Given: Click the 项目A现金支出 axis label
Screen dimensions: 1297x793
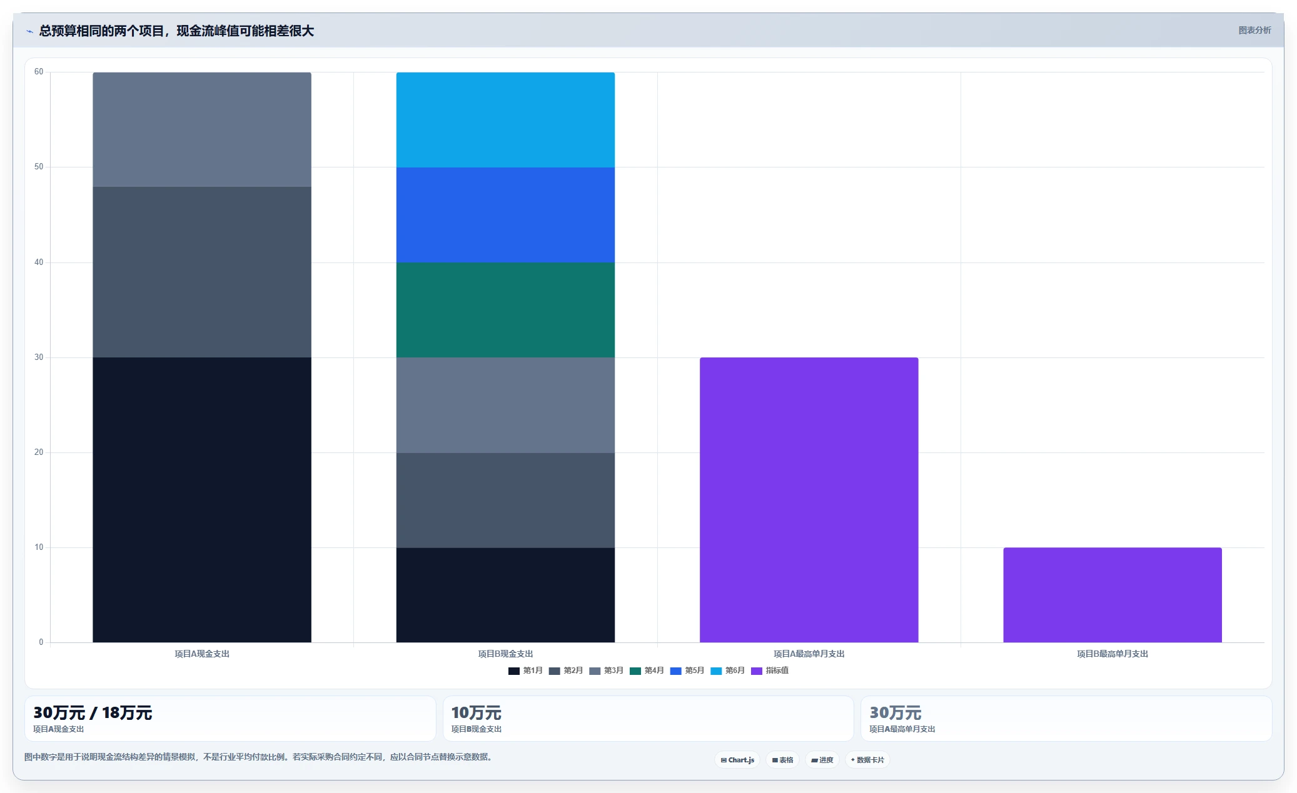Looking at the screenshot, I should click(x=202, y=654).
